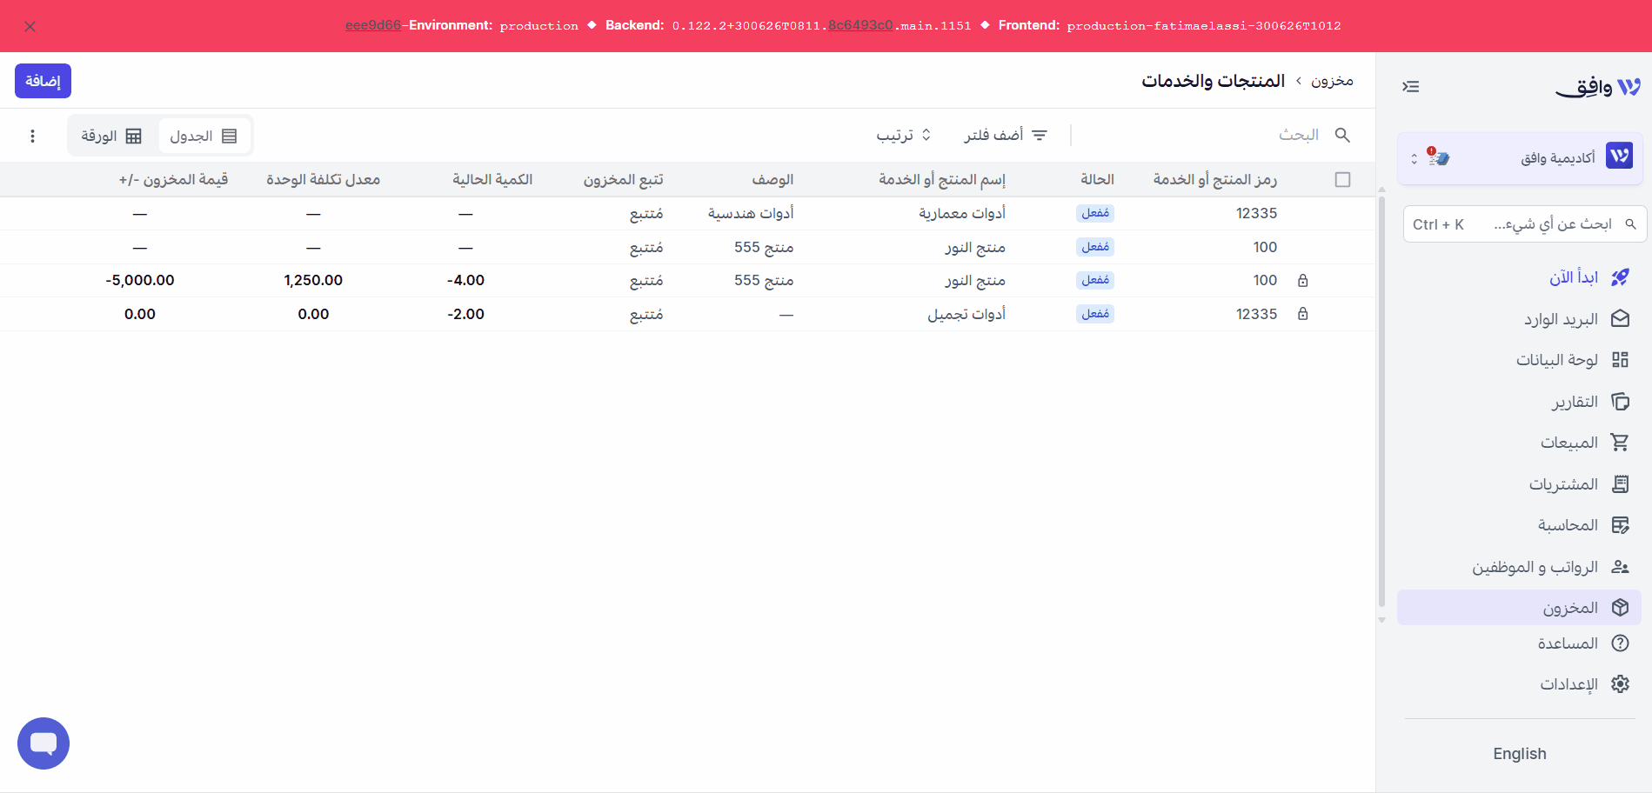
Task: Open the البريد الوارد inbox envelope icon
Action: coord(1620,319)
